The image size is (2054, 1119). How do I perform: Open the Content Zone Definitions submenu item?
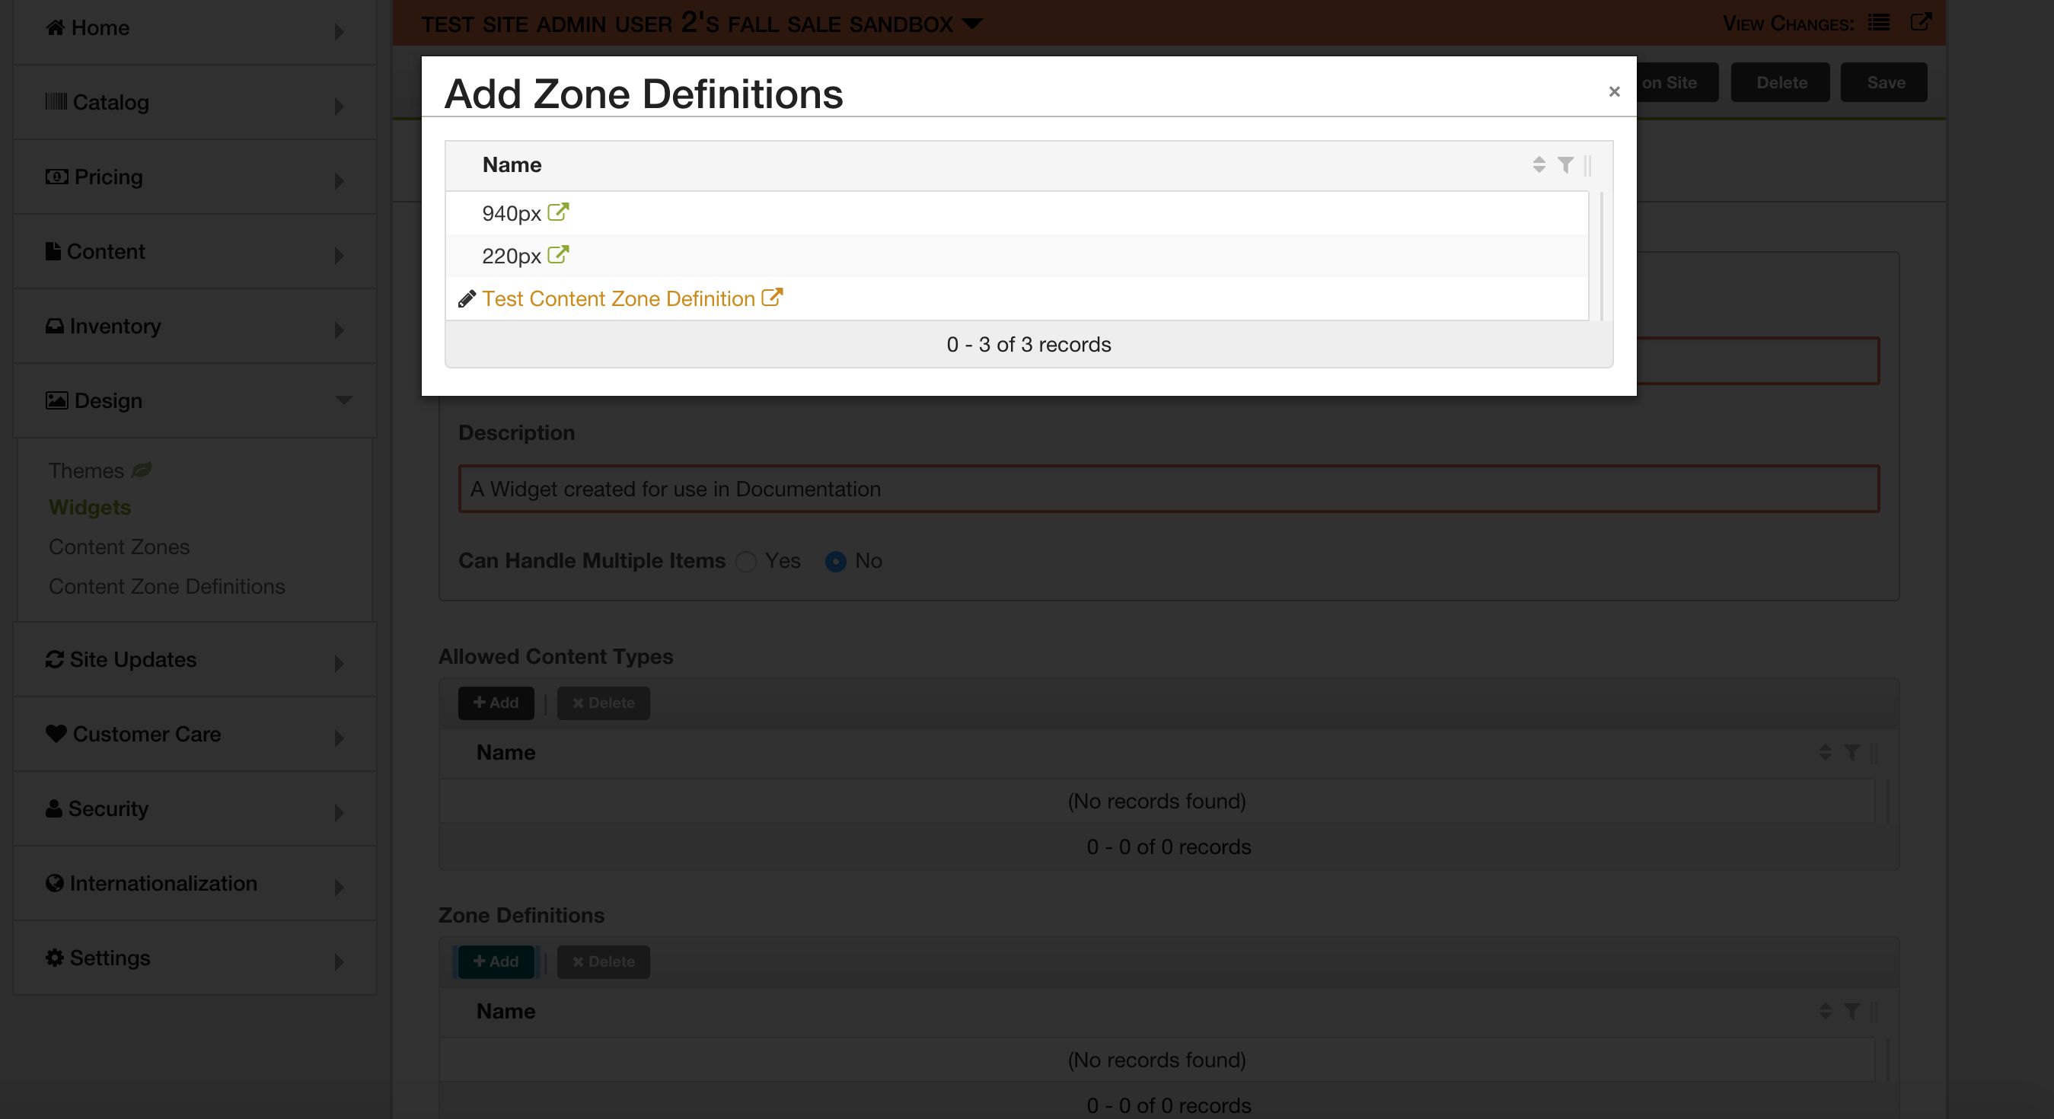(167, 586)
